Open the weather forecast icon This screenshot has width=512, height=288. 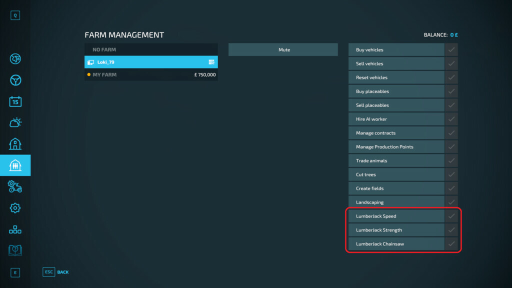pyautogui.click(x=15, y=122)
